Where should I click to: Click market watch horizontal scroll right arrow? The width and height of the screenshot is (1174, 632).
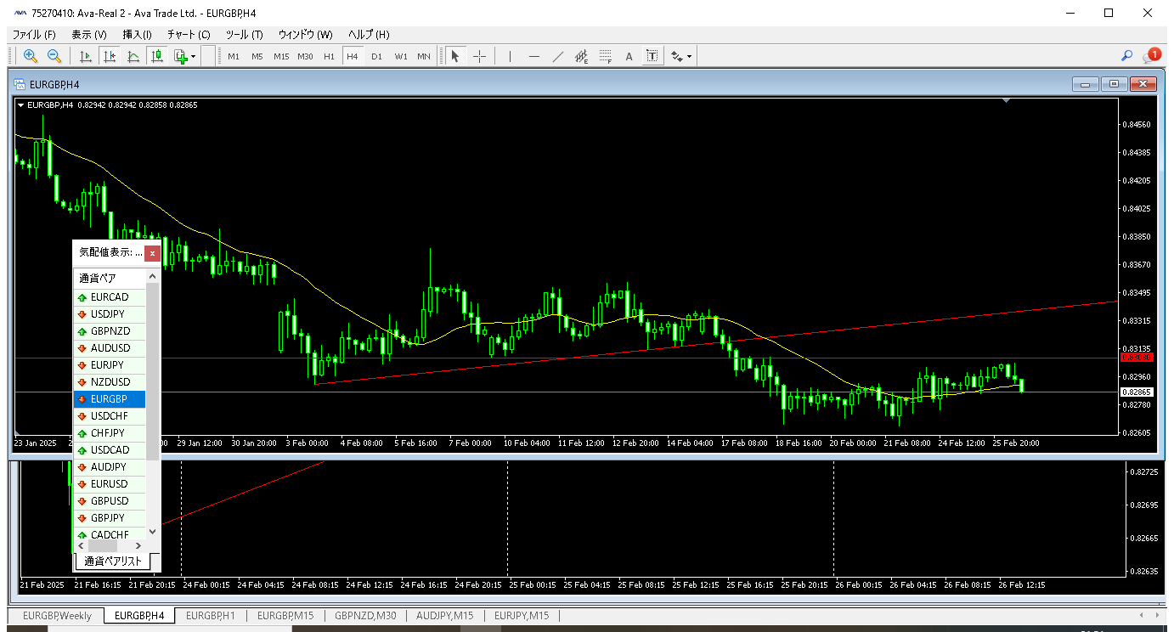point(140,545)
